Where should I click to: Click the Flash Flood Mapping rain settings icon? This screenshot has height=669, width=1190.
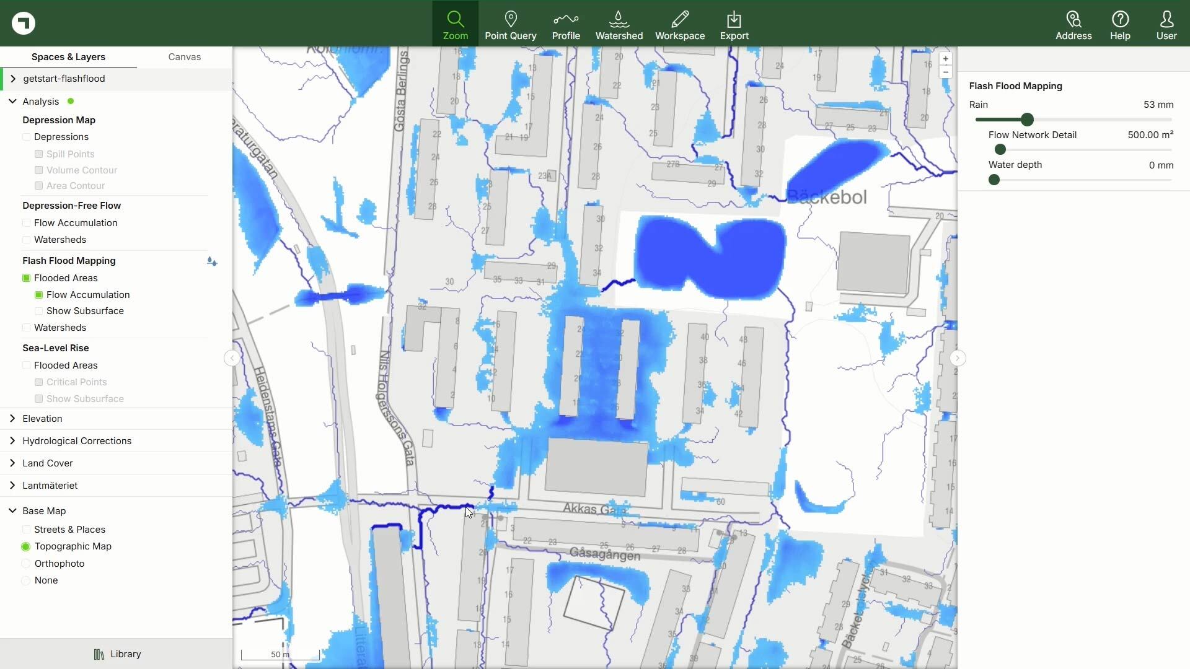pyautogui.click(x=212, y=261)
